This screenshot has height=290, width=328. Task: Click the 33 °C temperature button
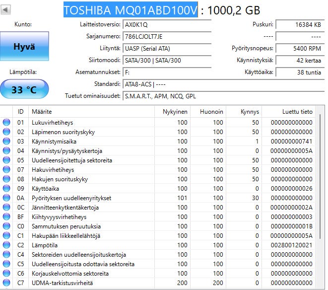coord(24,89)
